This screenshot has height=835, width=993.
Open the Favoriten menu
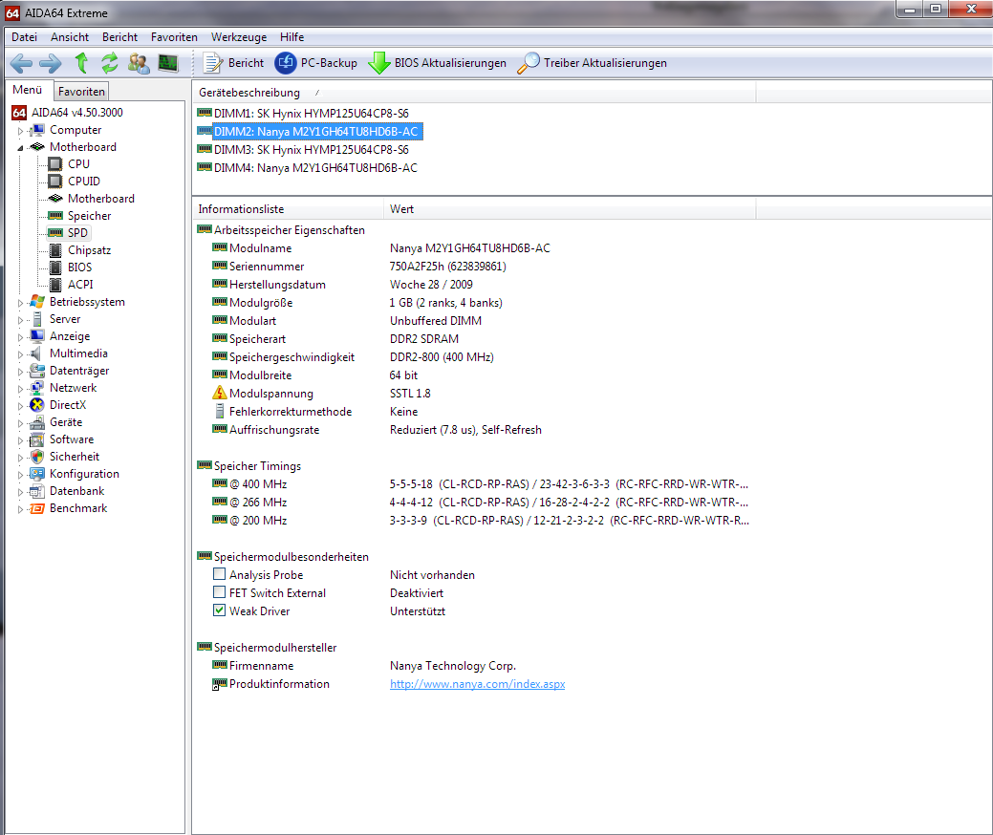[174, 37]
